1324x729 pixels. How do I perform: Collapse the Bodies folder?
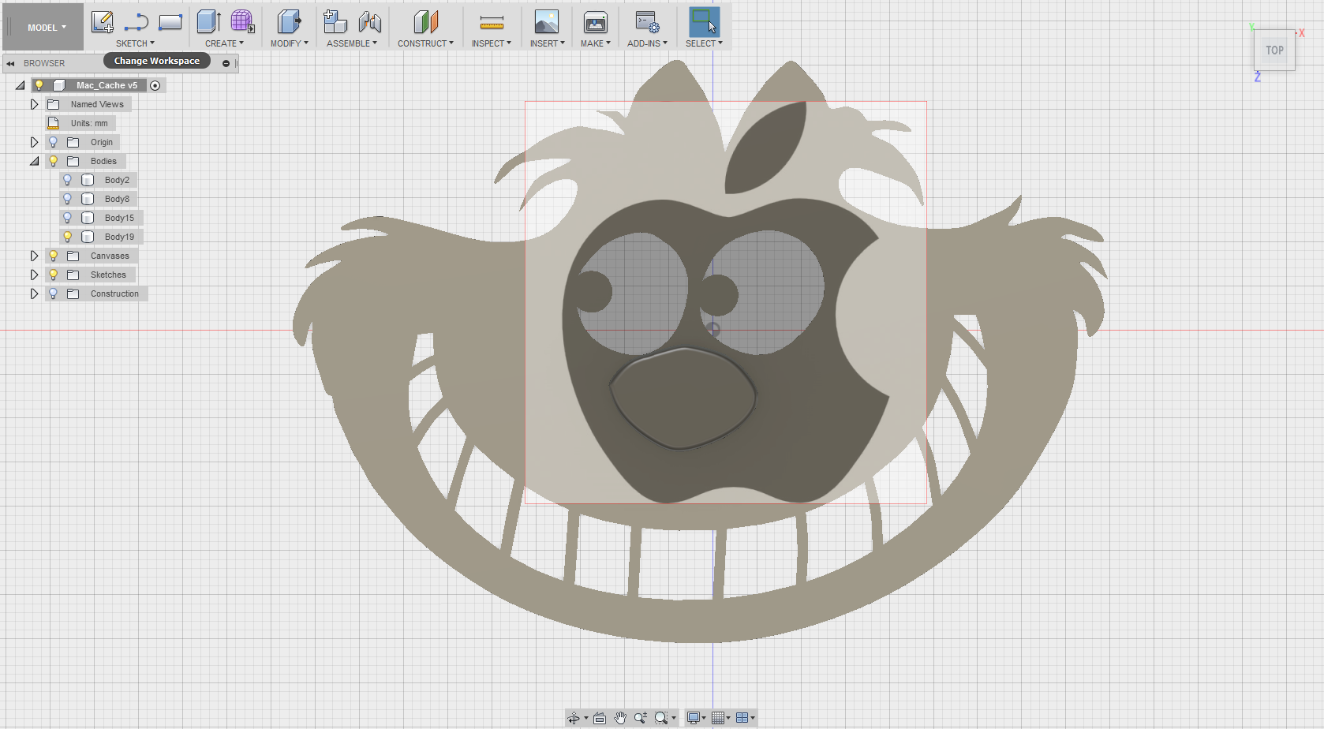[x=34, y=161]
